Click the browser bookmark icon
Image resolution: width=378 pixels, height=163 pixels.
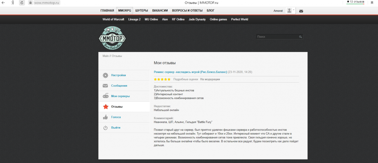pyautogui.click(x=372, y=3)
